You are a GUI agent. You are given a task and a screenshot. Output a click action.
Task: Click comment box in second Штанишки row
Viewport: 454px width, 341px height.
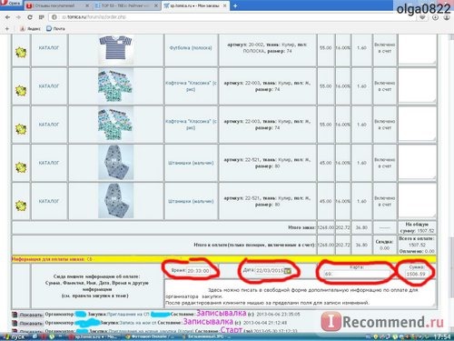[417, 201]
